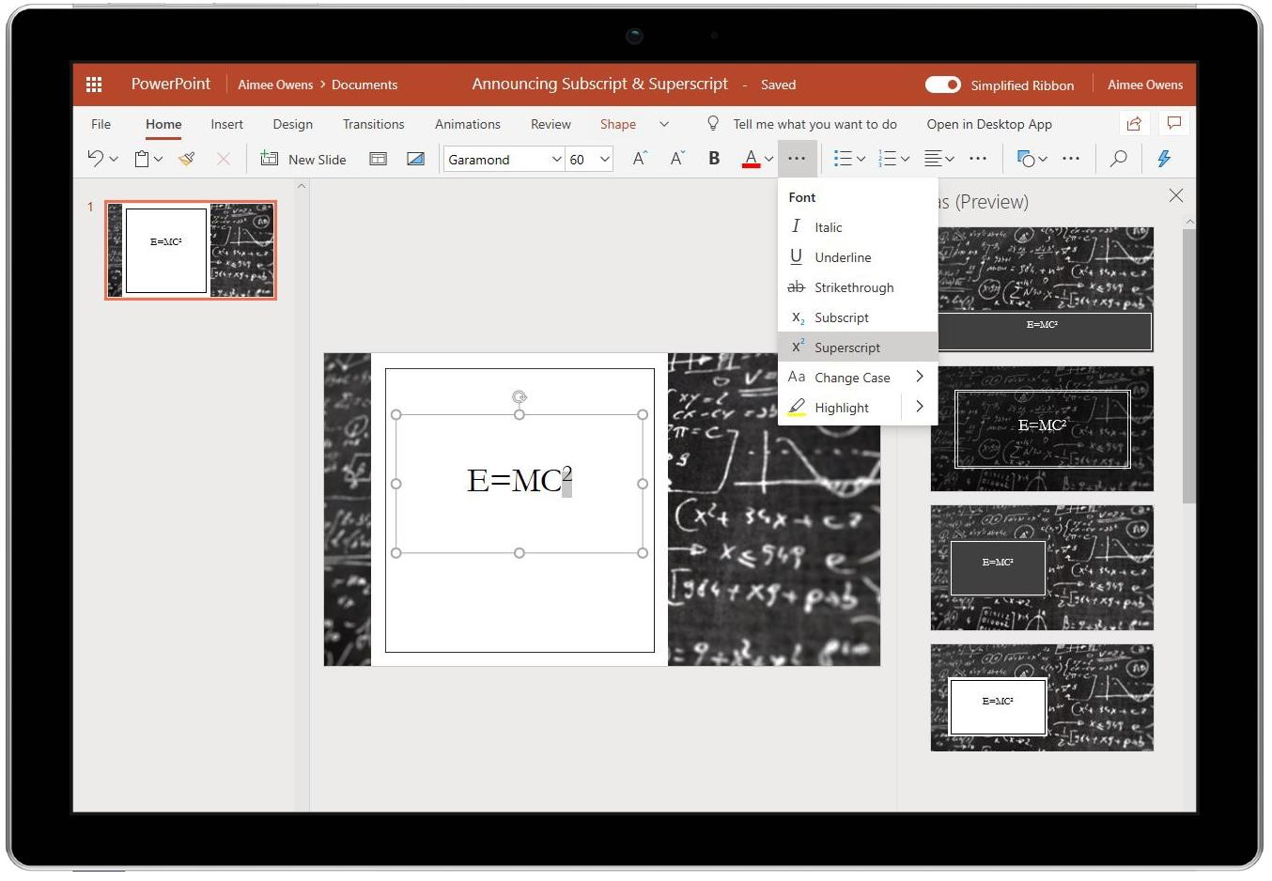This screenshot has height=881, width=1272.
Task: Select the Bullets list icon
Action: pyautogui.click(x=843, y=159)
